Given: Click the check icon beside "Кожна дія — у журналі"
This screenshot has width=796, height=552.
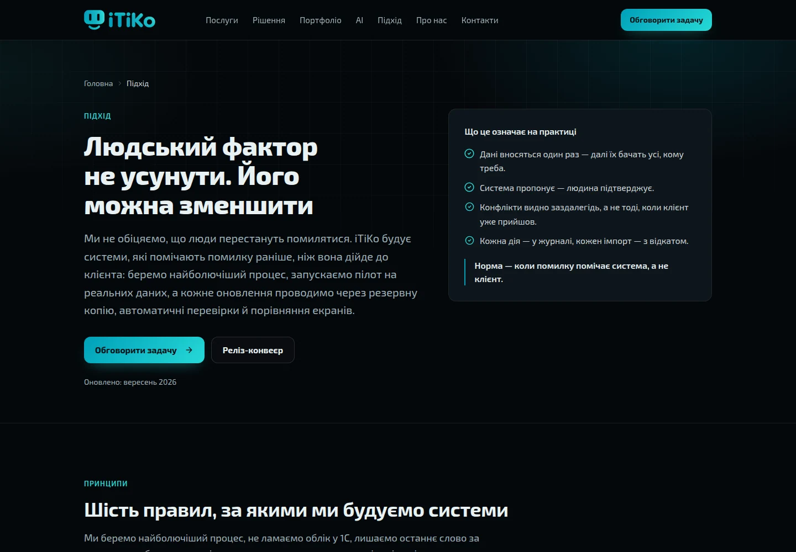Looking at the screenshot, I should 469,241.
